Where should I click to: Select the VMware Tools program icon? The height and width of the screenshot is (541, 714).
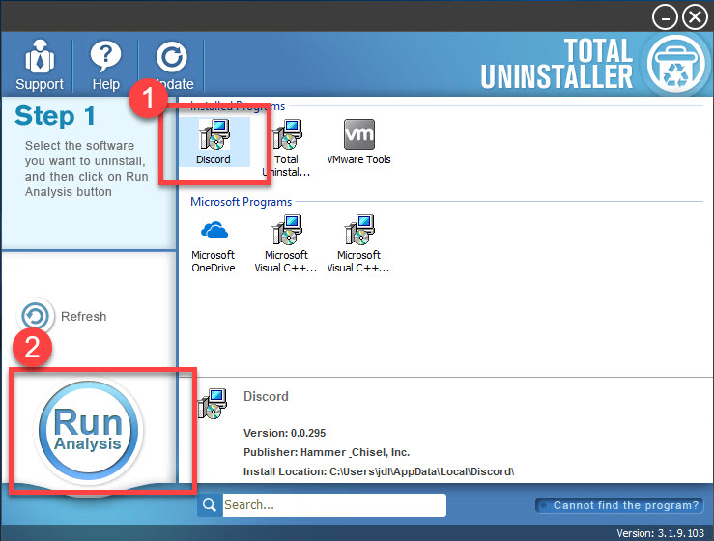coord(358,142)
